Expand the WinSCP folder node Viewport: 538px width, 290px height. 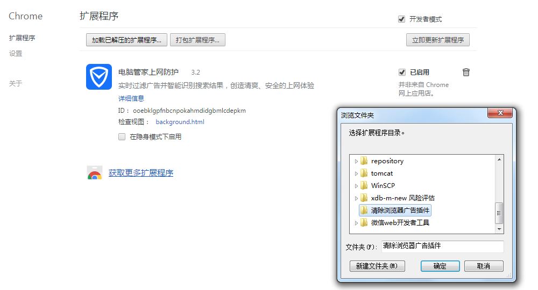pyautogui.click(x=356, y=186)
